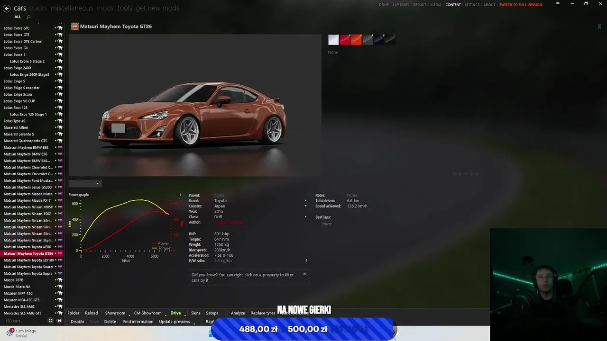Open the Skins button
Viewport: 607px width, 341px height.
196,313
